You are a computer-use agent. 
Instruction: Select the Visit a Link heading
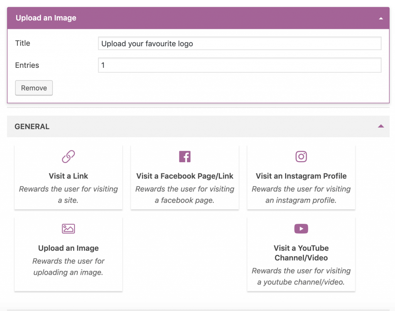pos(68,176)
